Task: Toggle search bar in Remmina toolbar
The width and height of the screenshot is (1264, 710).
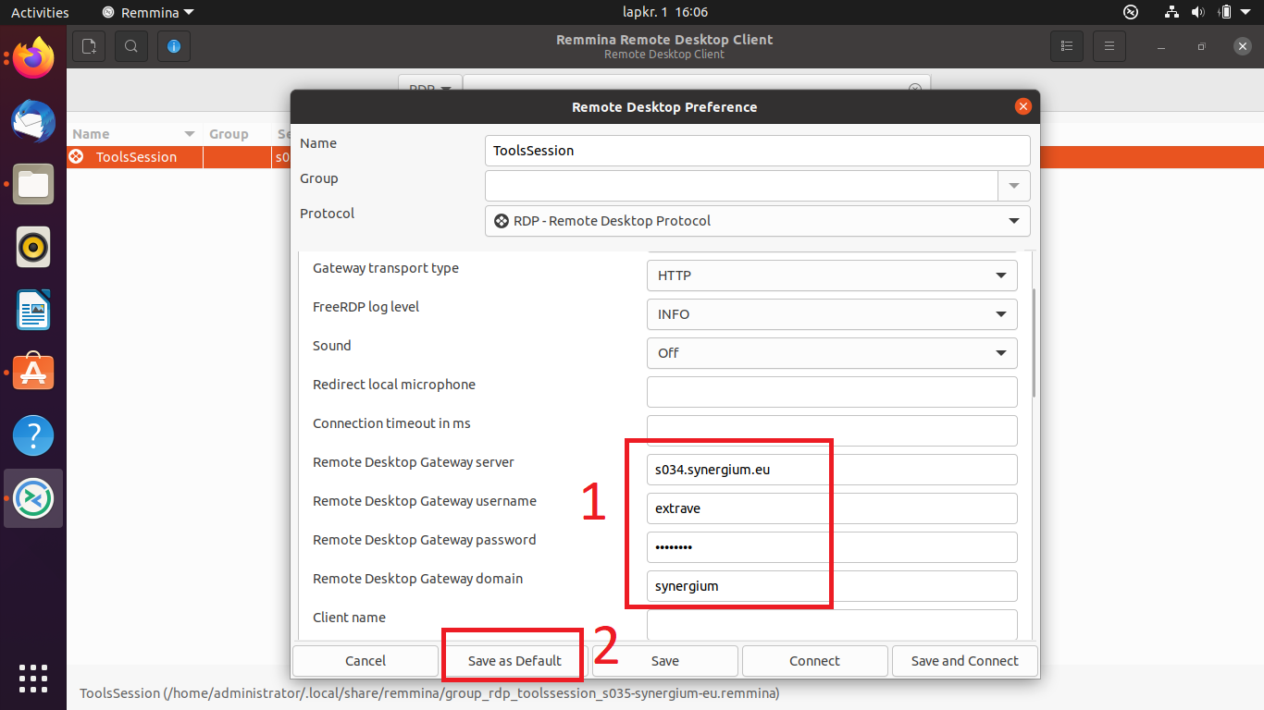Action: point(131,46)
